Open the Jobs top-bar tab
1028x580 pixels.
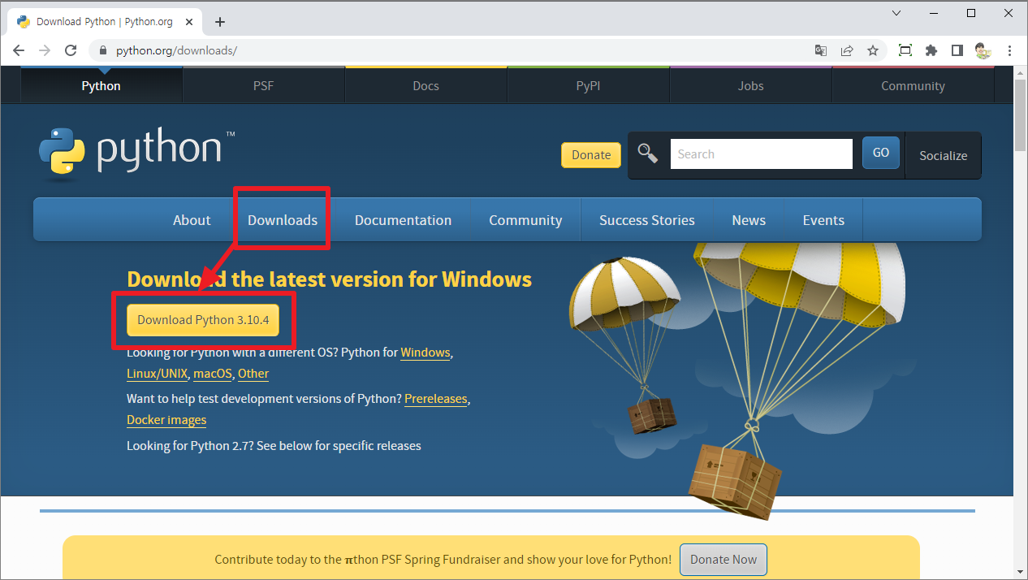point(751,85)
